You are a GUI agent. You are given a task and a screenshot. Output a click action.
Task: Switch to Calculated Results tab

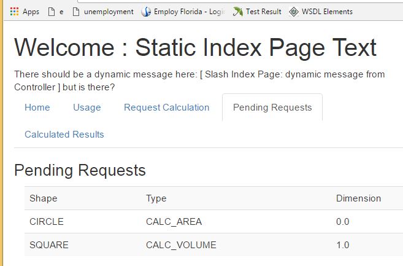(x=64, y=135)
